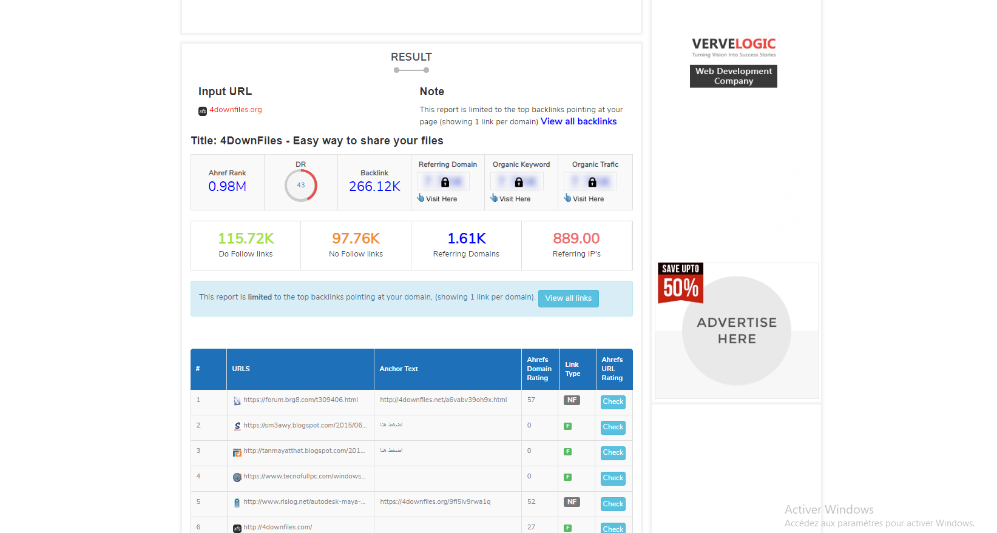
Task: Click the lock icon under Referring Domain
Action: coord(445,182)
